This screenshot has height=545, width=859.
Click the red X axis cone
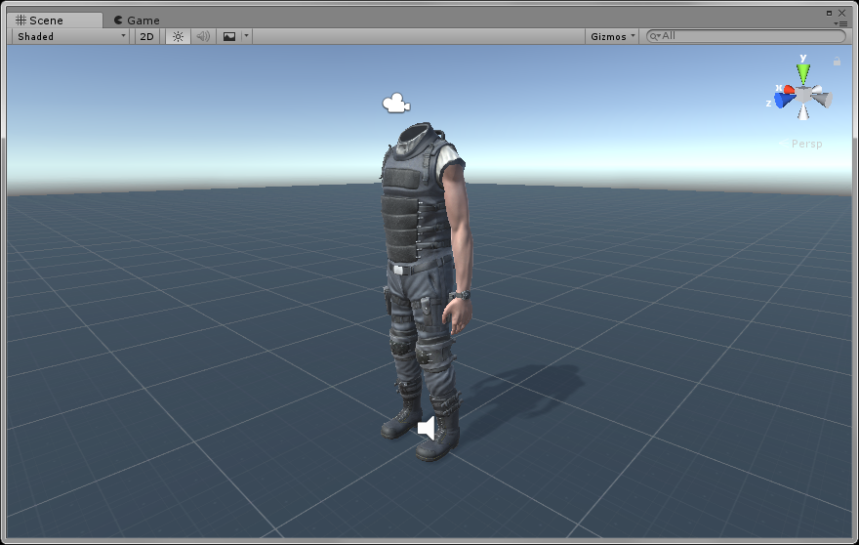pos(789,90)
